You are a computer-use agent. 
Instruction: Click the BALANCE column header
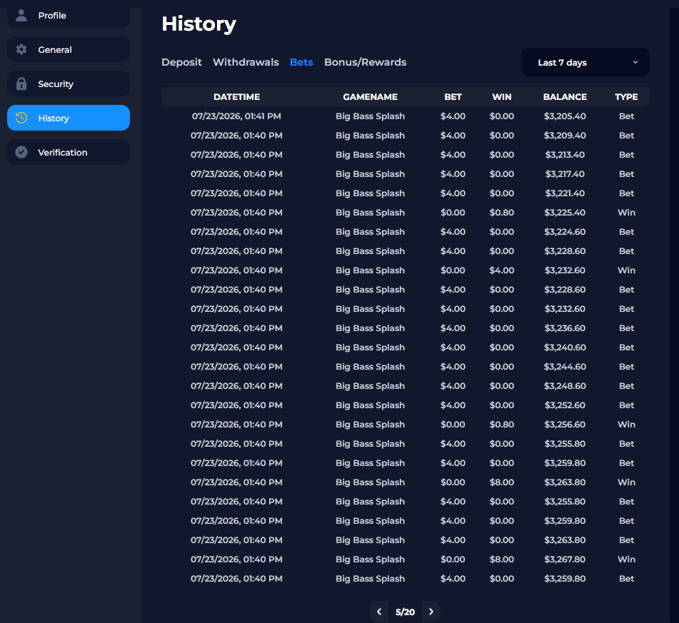click(565, 97)
